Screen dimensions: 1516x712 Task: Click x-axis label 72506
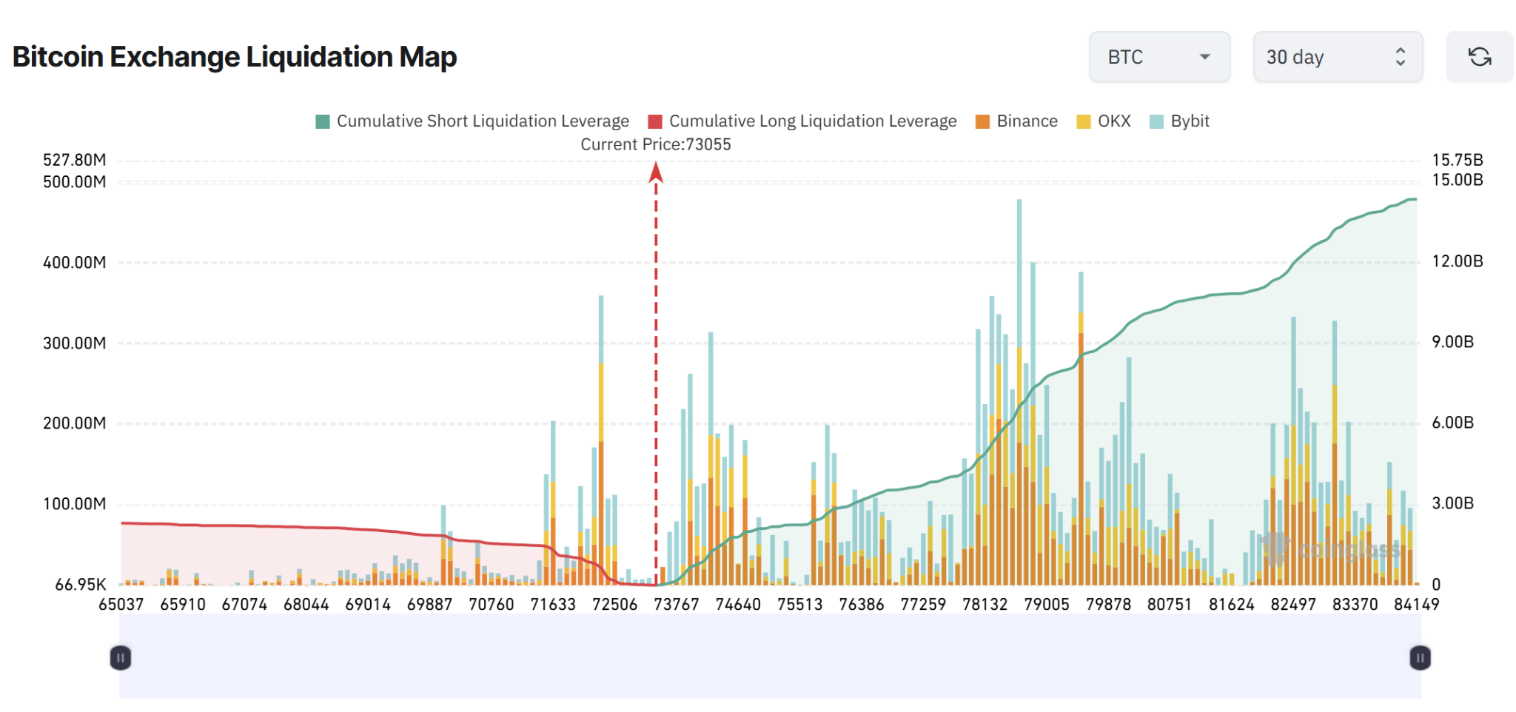[614, 604]
